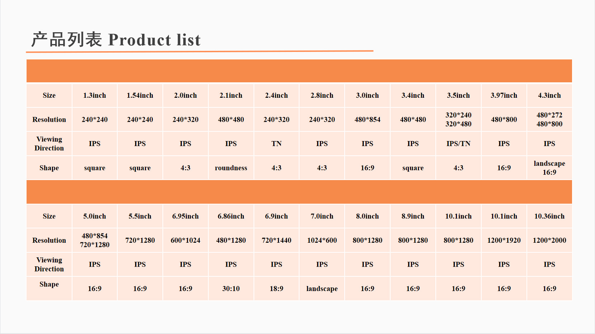Select the 480*272 480*800 resolution cell

tap(549, 120)
